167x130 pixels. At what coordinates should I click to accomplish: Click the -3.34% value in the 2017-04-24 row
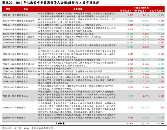[145, 29]
